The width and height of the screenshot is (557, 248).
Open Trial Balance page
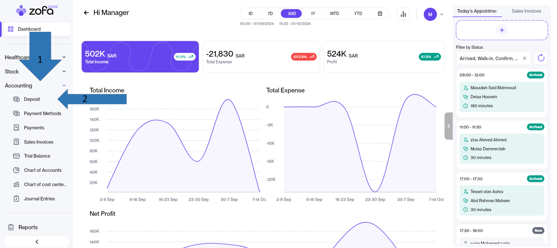[x=37, y=156]
